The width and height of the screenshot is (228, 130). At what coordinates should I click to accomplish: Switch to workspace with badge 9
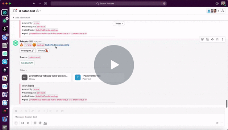click(x=5, y=21)
